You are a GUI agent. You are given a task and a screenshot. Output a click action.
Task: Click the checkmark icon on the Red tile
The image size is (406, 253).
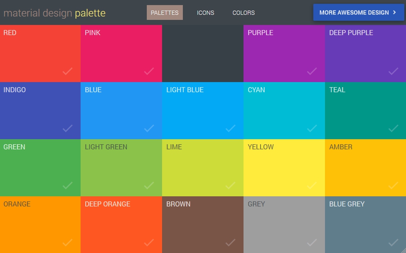pyautogui.click(x=67, y=71)
